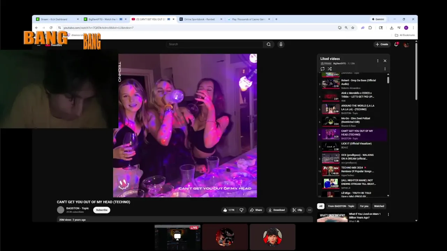Select the Watched filter chip

(379, 206)
